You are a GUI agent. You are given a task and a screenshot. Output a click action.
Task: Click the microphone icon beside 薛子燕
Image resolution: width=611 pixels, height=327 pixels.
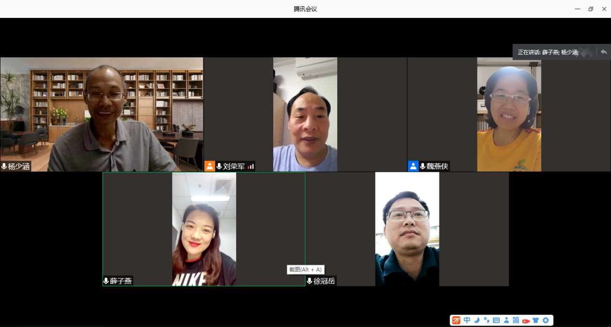point(106,281)
